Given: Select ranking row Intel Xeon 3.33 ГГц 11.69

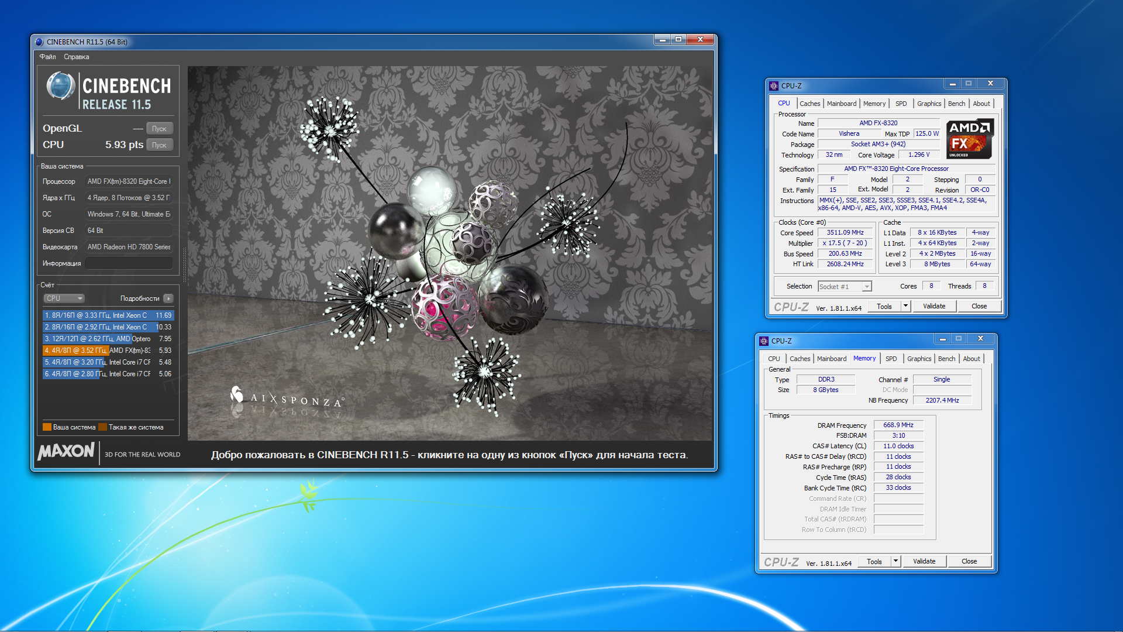Looking at the screenshot, I should pos(108,315).
